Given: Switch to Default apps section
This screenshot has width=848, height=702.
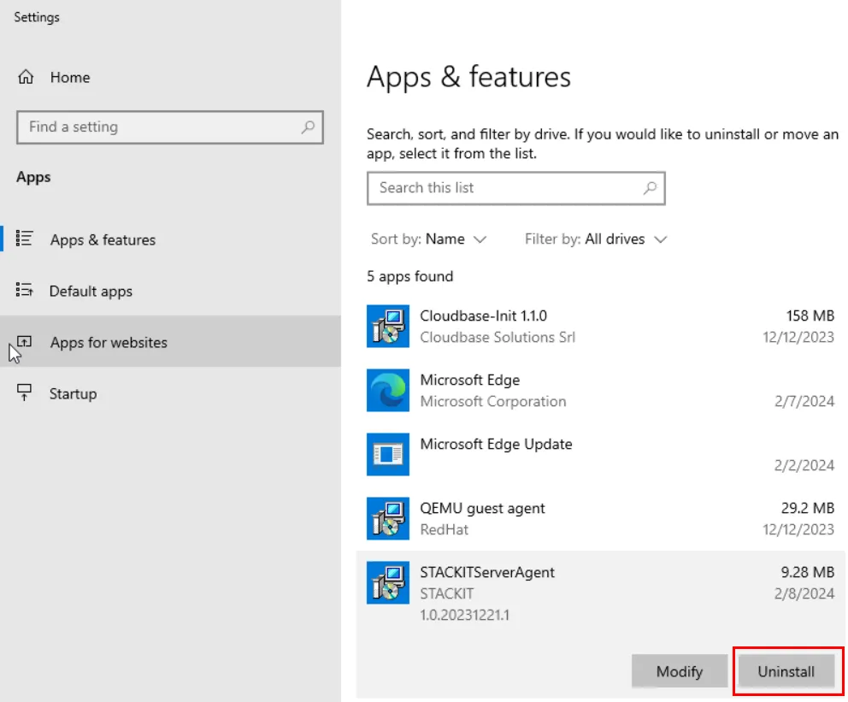Looking at the screenshot, I should [x=91, y=292].
